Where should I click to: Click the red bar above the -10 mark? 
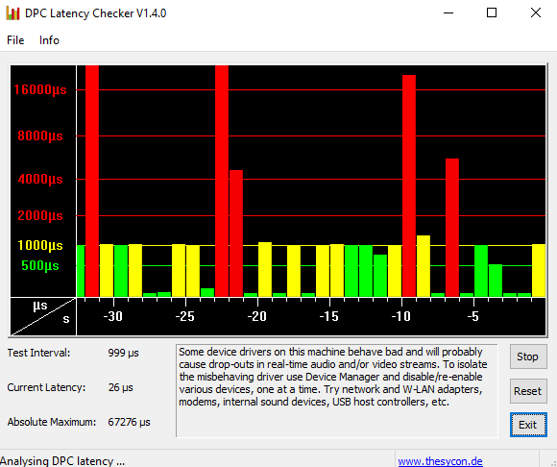tap(409, 185)
